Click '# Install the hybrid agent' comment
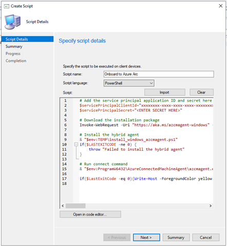Viewport: 227px width, 246px height. [x=109, y=135]
